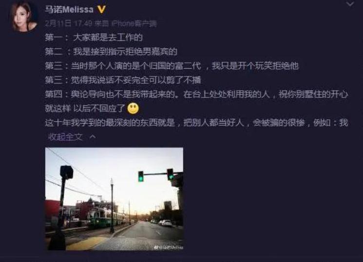Click the left green traffic light in photo
Viewport: 363px width, 262px height.
[x=141, y=176]
